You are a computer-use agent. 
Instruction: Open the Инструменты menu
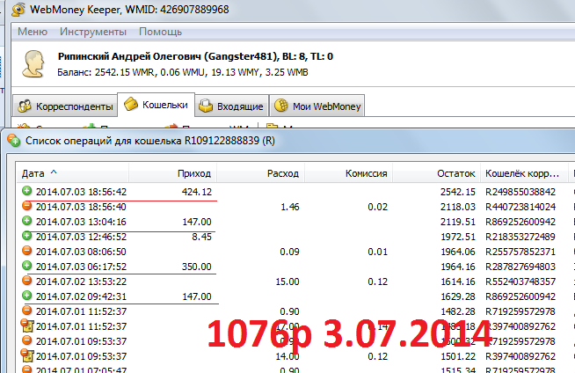93,32
